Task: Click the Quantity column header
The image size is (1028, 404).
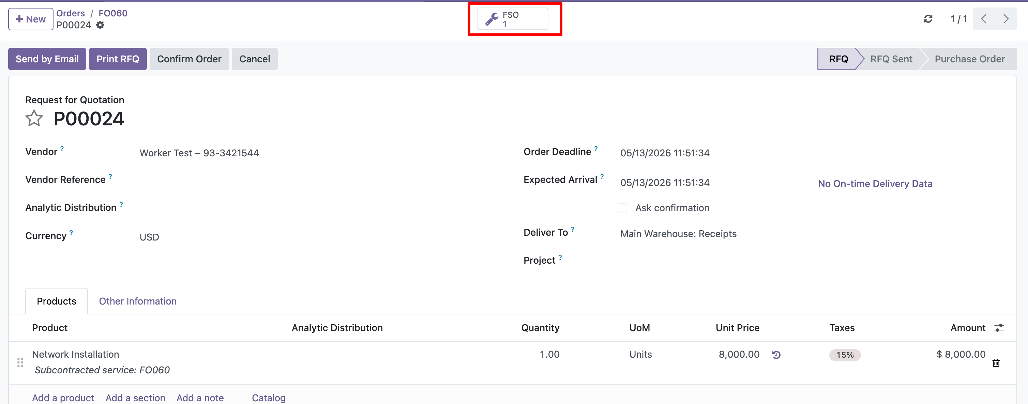Action: 540,328
